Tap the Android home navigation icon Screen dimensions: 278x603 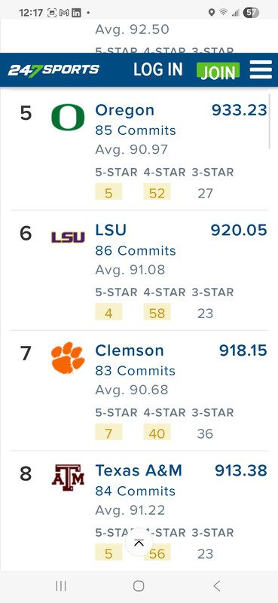pyautogui.click(x=139, y=586)
